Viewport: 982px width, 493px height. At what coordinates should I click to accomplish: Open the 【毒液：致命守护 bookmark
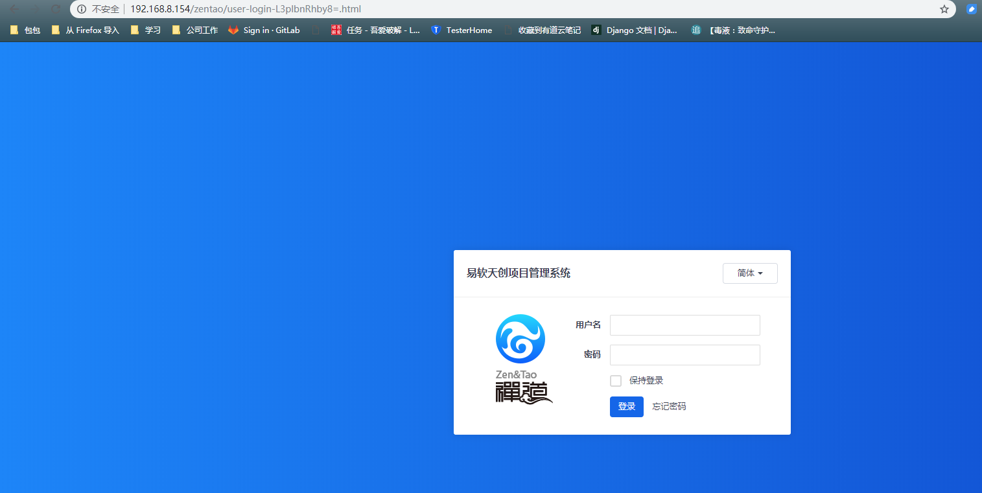coord(733,30)
